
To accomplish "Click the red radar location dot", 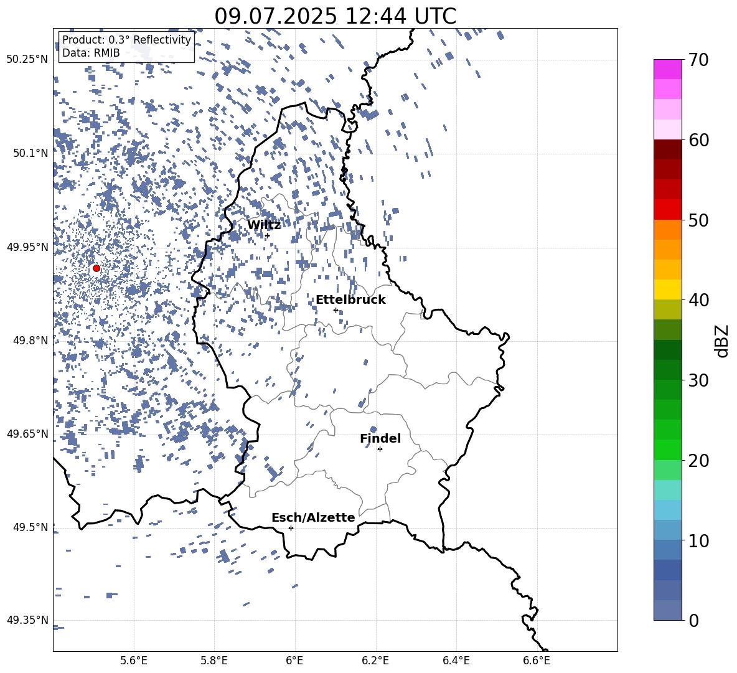I will (x=96, y=268).
